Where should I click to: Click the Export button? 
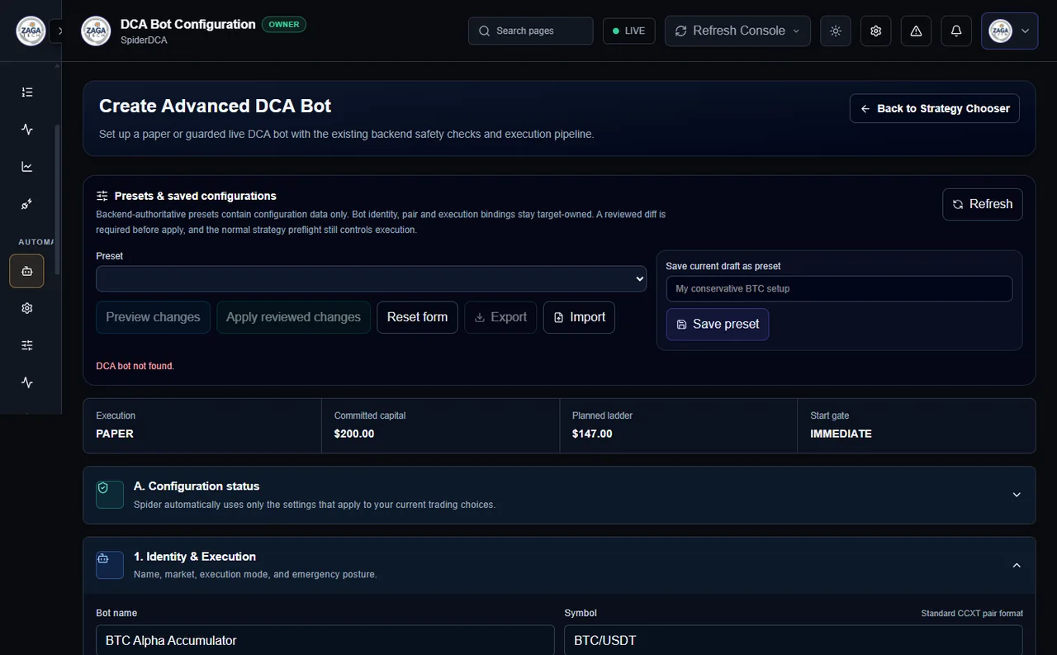coord(500,317)
